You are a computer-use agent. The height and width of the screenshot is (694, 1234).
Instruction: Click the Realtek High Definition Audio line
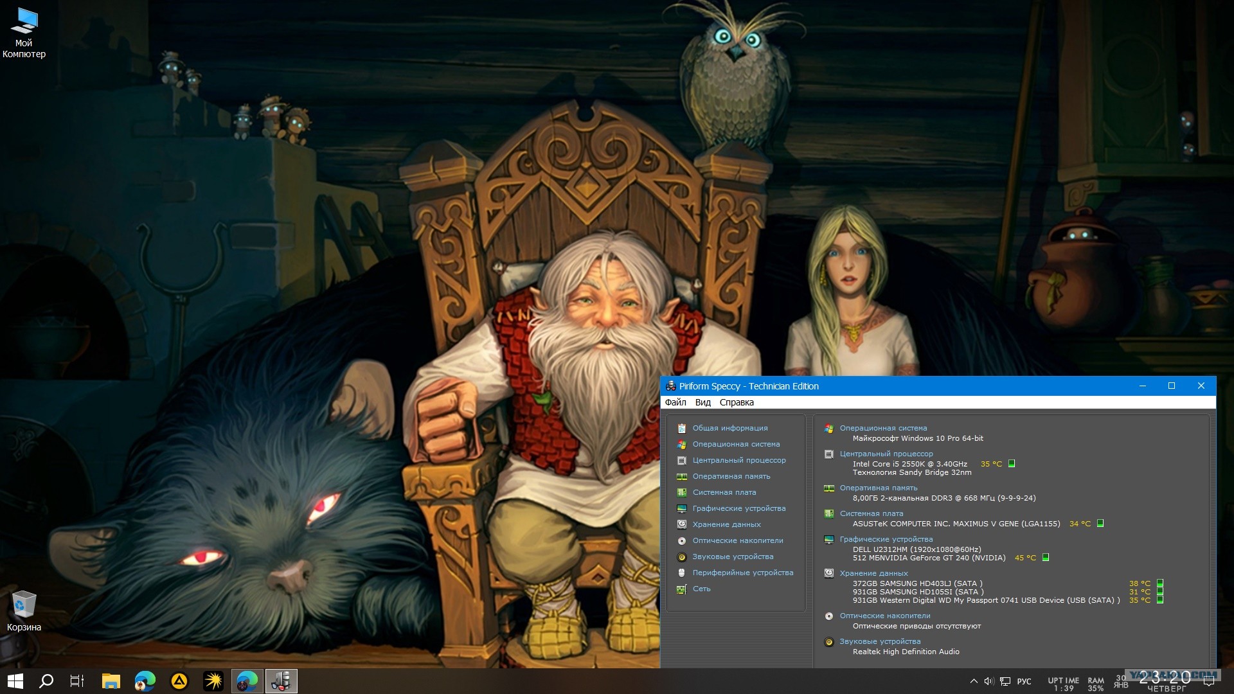pos(906,652)
